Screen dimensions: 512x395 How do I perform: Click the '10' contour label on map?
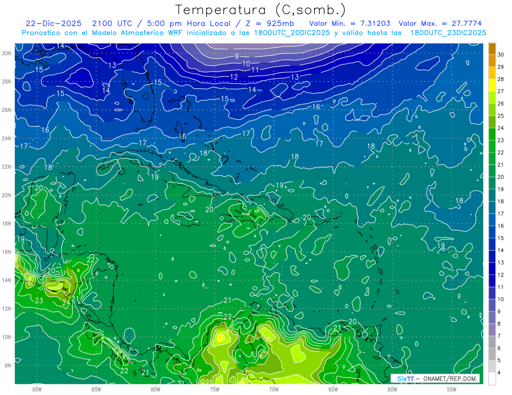(x=246, y=64)
